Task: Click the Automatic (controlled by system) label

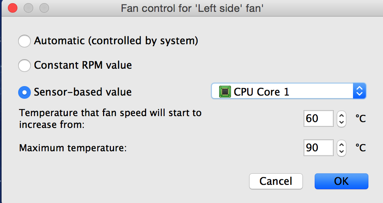Action: click(116, 41)
